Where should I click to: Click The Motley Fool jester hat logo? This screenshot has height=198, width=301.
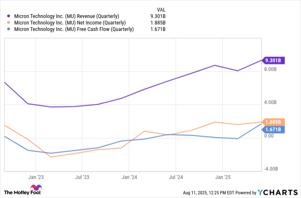(36, 188)
